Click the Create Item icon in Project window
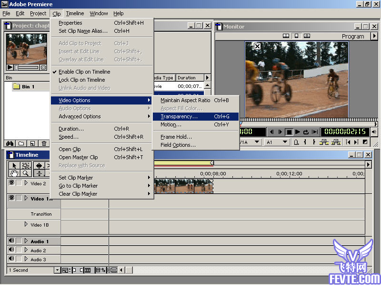Image resolution: width=381 pixels, height=285 pixels. 32,143
